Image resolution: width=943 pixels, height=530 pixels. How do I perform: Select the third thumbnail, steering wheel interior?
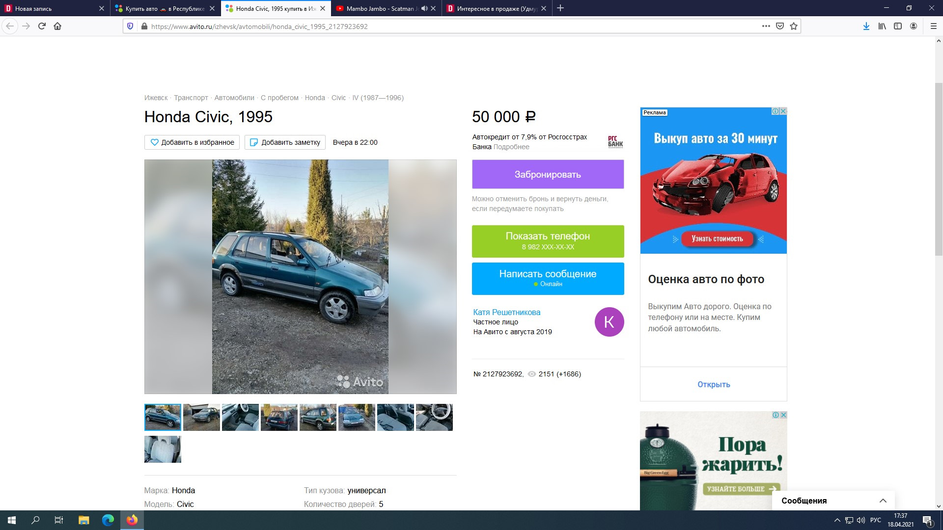[240, 417]
